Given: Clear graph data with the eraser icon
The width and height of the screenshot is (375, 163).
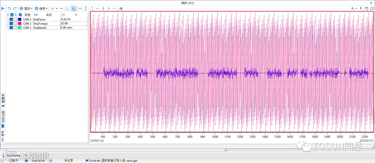Looking at the screenshot, I should [x=121, y=8].
